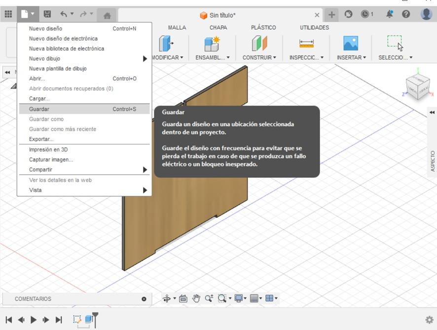The height and width of the screenshot is (330, 437).
Task: Play the timeline
Action: pyautogui.click(x=34, y=320)
